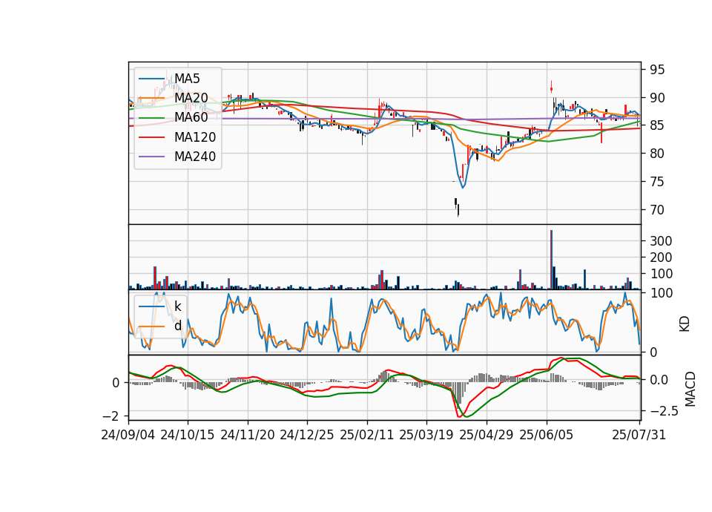This screenshot has width=712, height=512.
Task: Click the 25/06/05 date label
Action: click(547, 435)
